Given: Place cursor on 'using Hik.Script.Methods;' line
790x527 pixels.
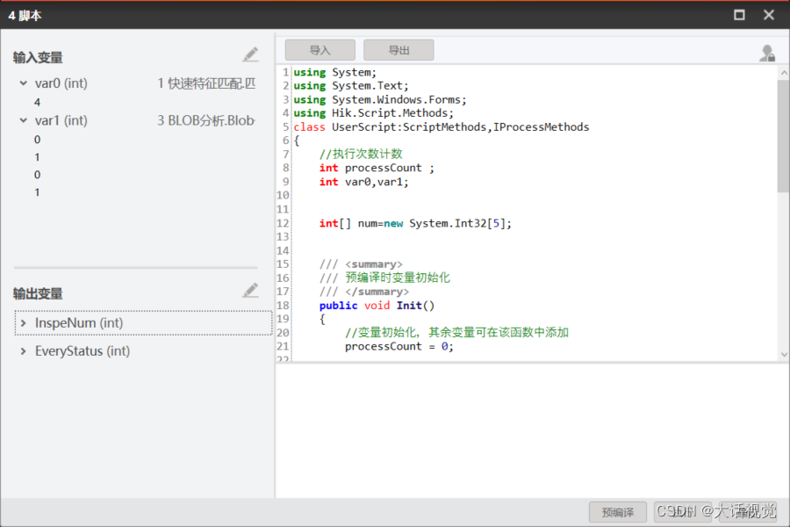Looking at the screenshot, I should 373,113.
